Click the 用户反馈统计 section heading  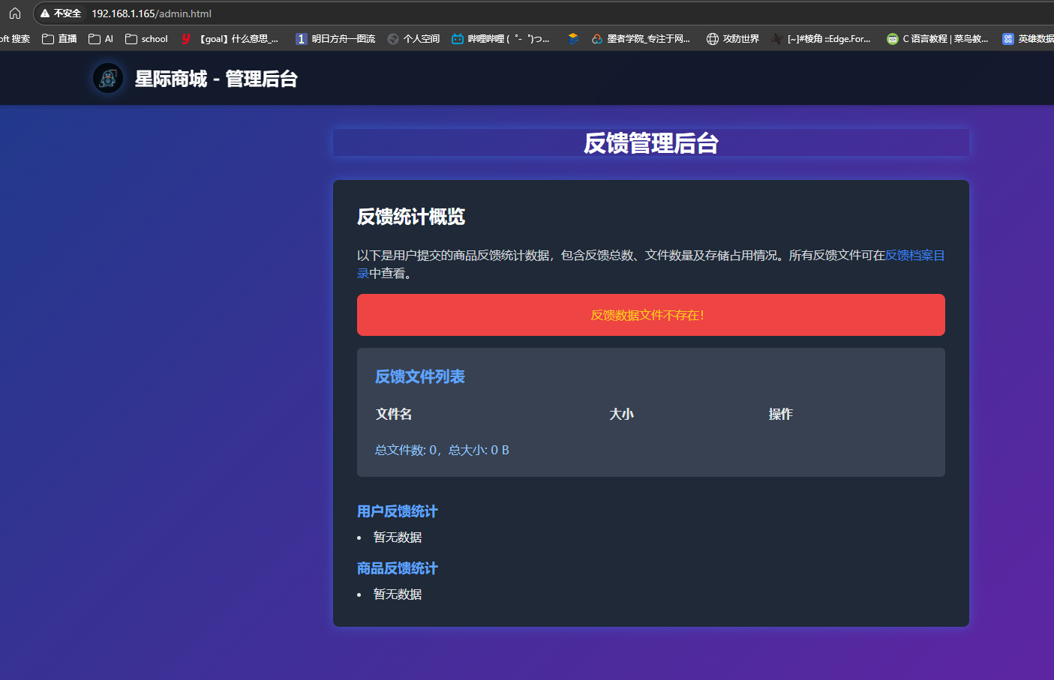click(x=397, y=511)
